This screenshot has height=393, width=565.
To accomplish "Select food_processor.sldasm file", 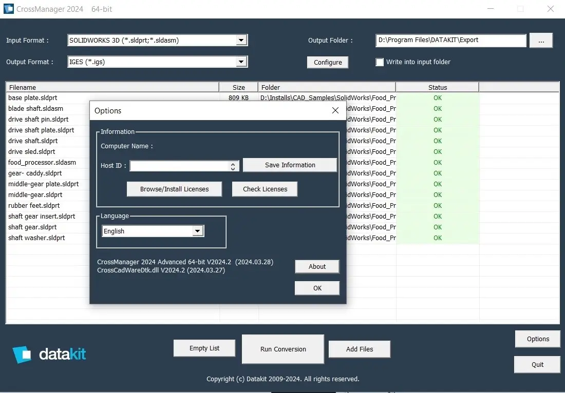I will 42,162.
